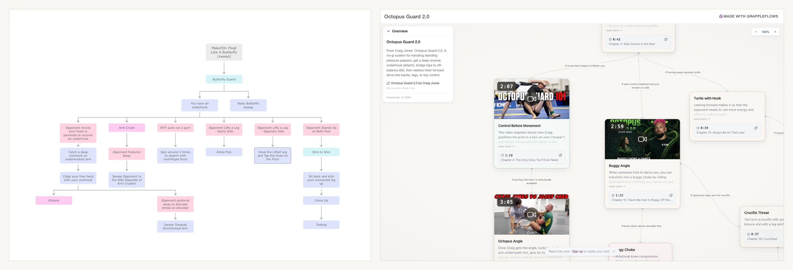The width and height of the screenshot is (793, 270).
Task: Open Chapter 15: Teach Me How to Buggy clip
Action: pos(642,198)
